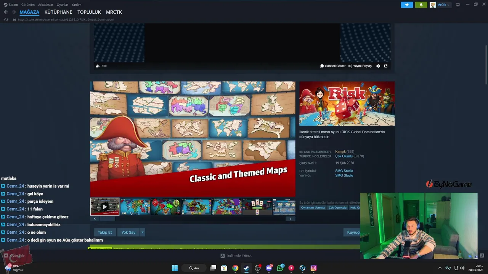Click the lock icon beside the URL
488x274 pixels.
(x=14, y=19)
